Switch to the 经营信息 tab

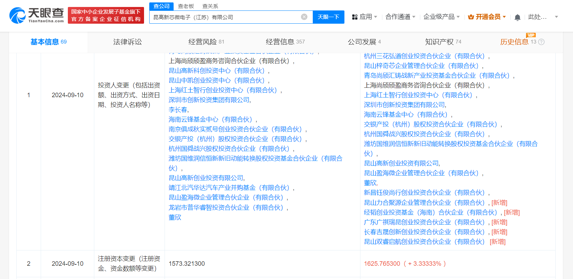click(285, 42)
